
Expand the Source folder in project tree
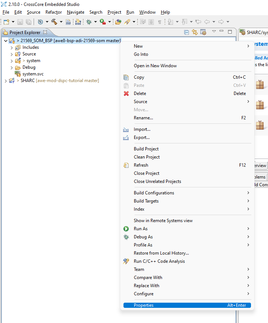[11, 54]
